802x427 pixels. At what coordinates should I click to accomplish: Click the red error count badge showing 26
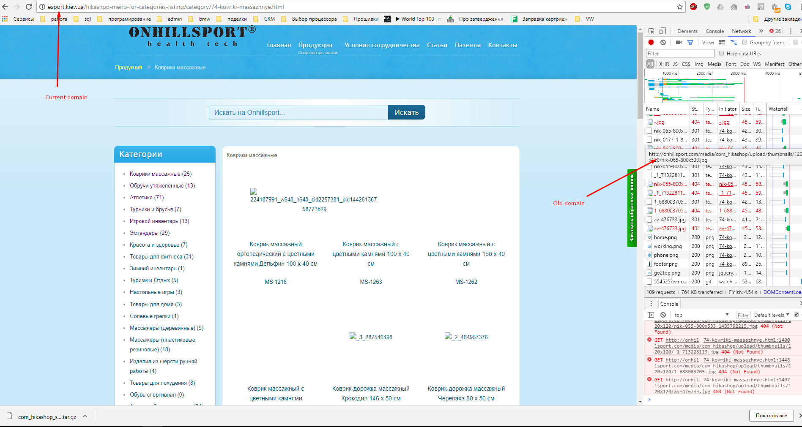[775, 31]
